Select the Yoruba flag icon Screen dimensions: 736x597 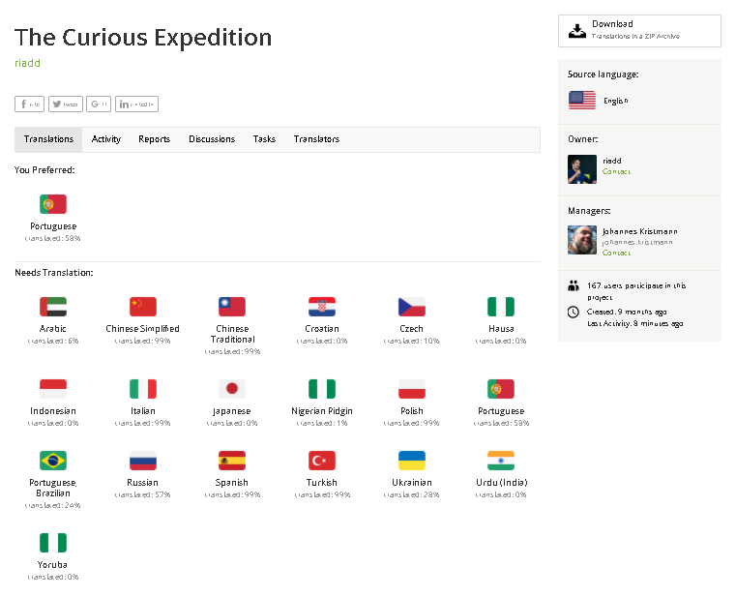(53, 543)
